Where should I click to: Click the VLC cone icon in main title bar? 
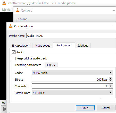coord(4,3)
